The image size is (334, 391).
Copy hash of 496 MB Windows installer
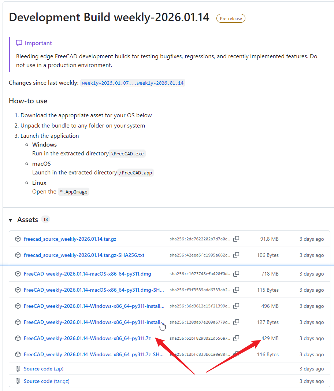pos(236,306)
